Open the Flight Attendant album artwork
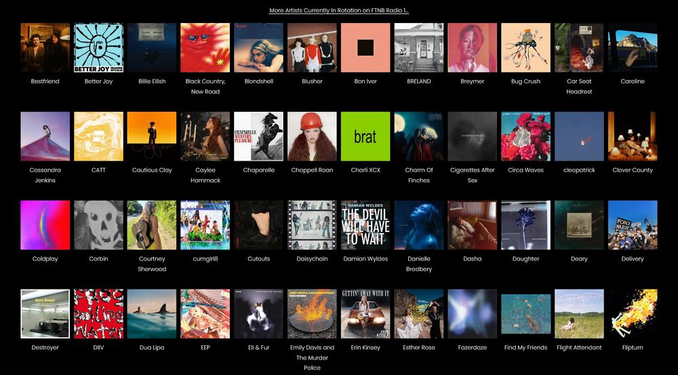 [579, 313]
